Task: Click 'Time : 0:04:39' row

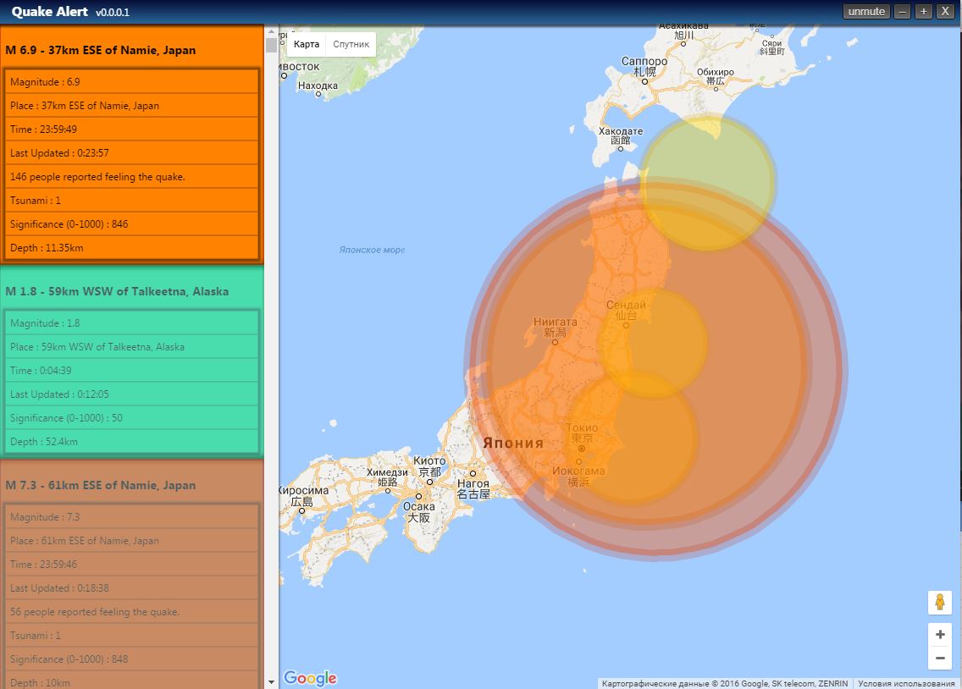Action: (131, 370)
